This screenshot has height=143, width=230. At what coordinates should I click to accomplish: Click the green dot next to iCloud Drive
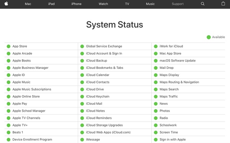(82, 89)
